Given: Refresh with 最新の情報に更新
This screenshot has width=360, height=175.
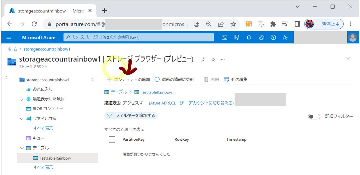Looking at the screenshot, I should [174, 79].
